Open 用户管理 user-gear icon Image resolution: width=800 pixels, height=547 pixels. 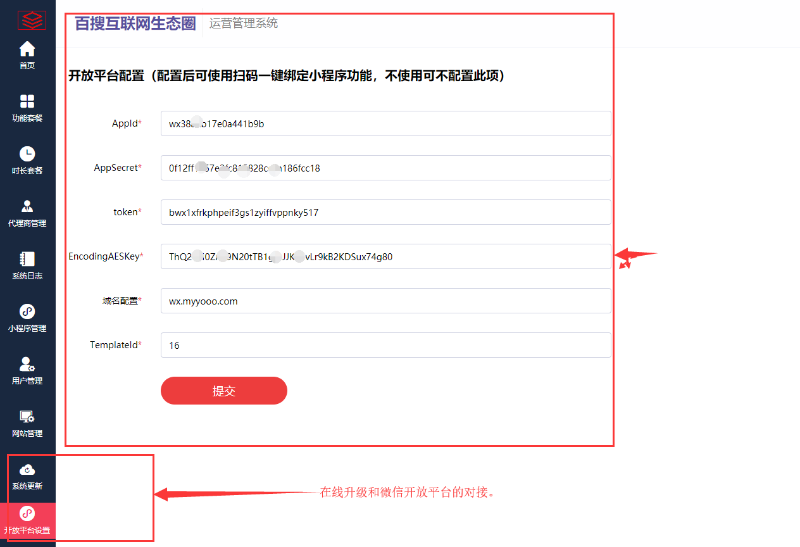click(27, 364)
